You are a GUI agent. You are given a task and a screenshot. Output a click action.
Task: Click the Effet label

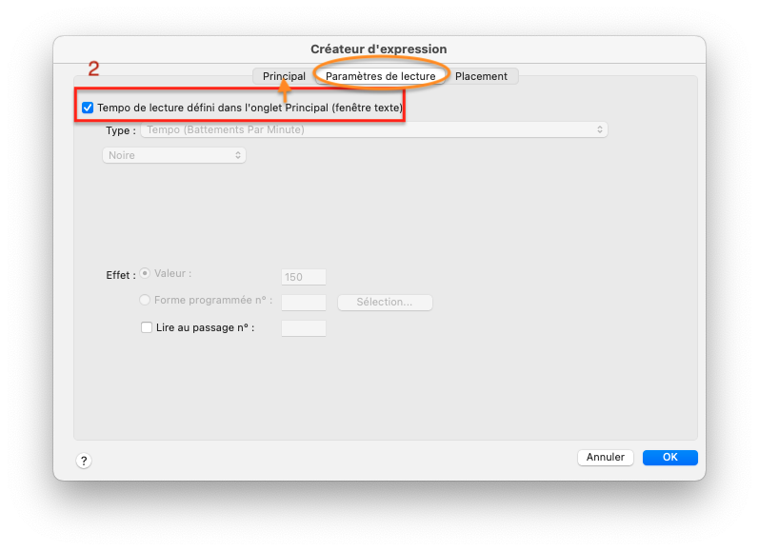point(120,274)
